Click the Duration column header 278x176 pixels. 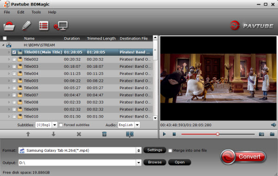(75, 39)
